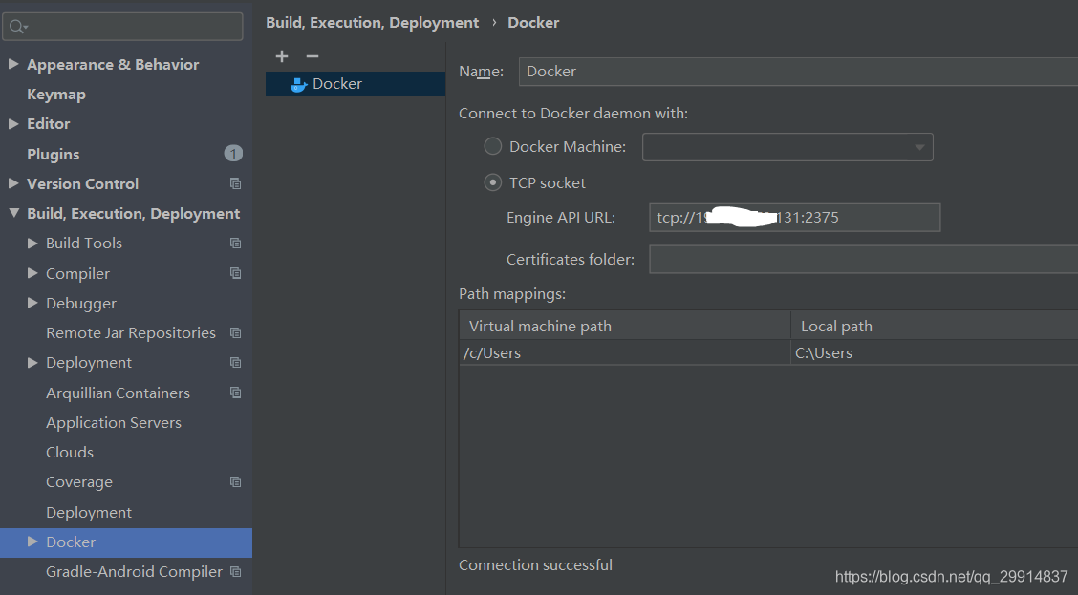This screenshot has height=595, width=1078.
Task: Open the Docker Machine dropdown list
Action: (x=787, y=147)
